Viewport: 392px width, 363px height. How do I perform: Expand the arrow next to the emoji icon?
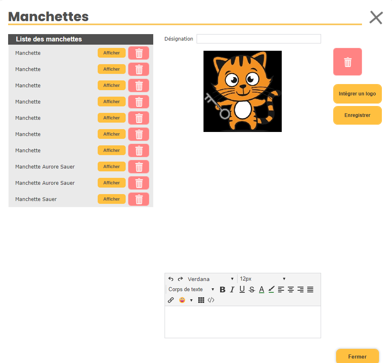tap(191, 300)
